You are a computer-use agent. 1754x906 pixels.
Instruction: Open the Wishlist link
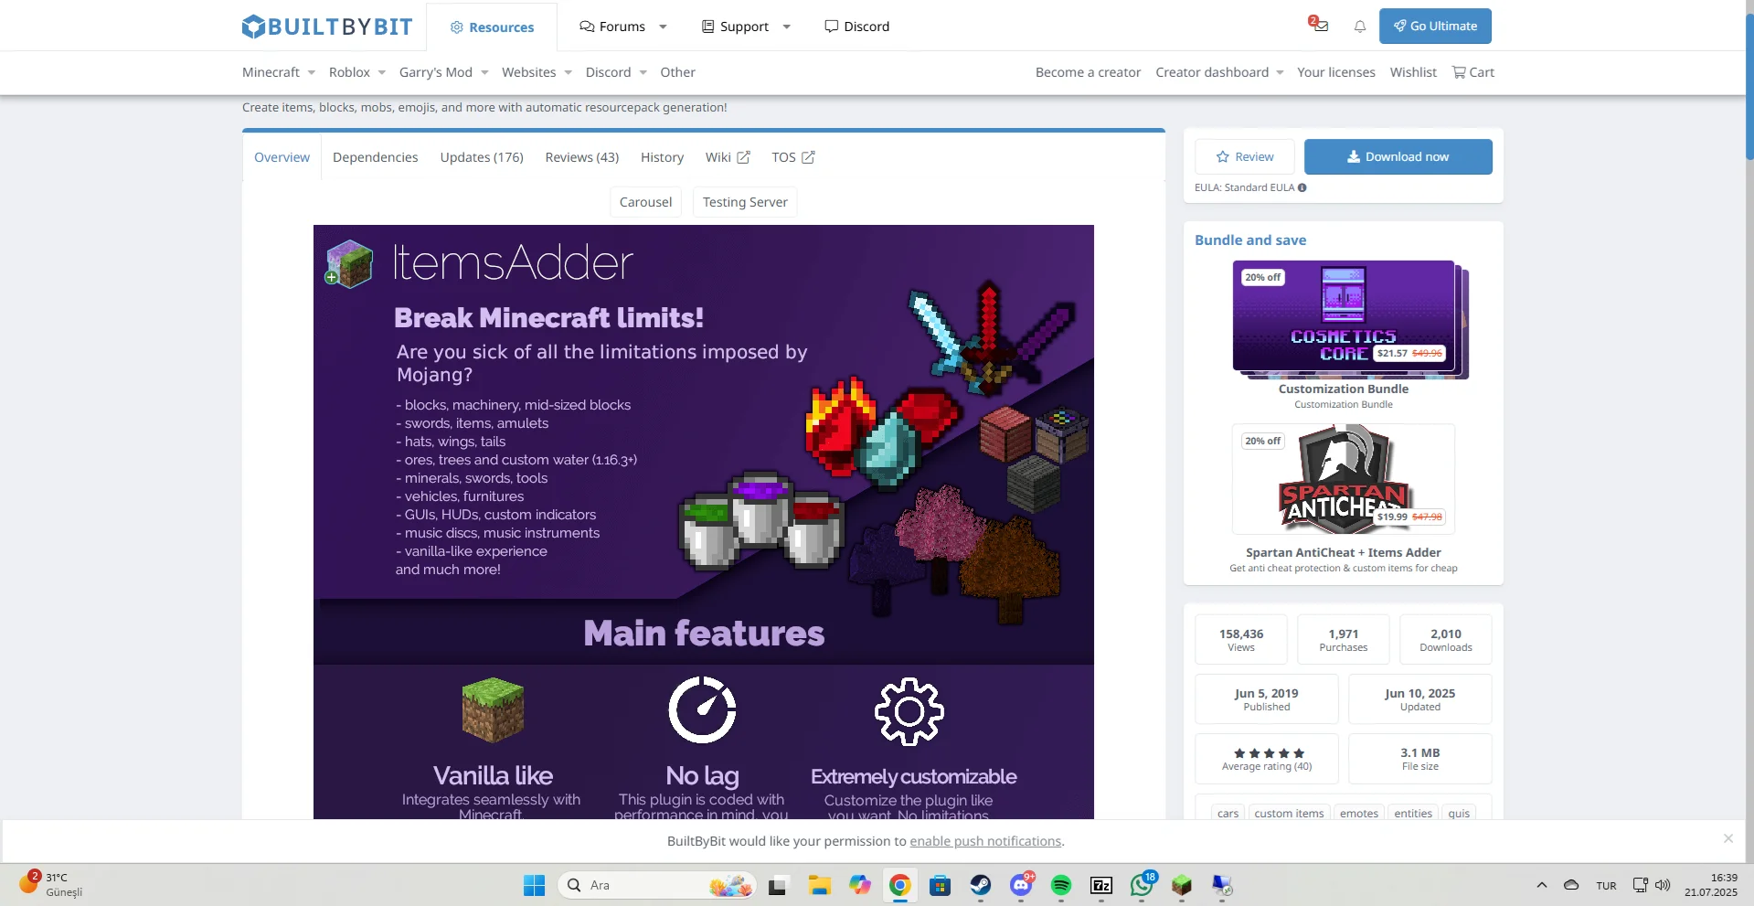click(x=1413, y=72)
